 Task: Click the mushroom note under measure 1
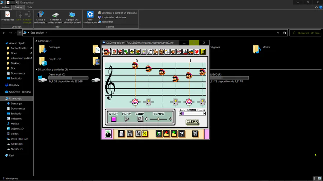pyautogui.click(x=189, y=102)
